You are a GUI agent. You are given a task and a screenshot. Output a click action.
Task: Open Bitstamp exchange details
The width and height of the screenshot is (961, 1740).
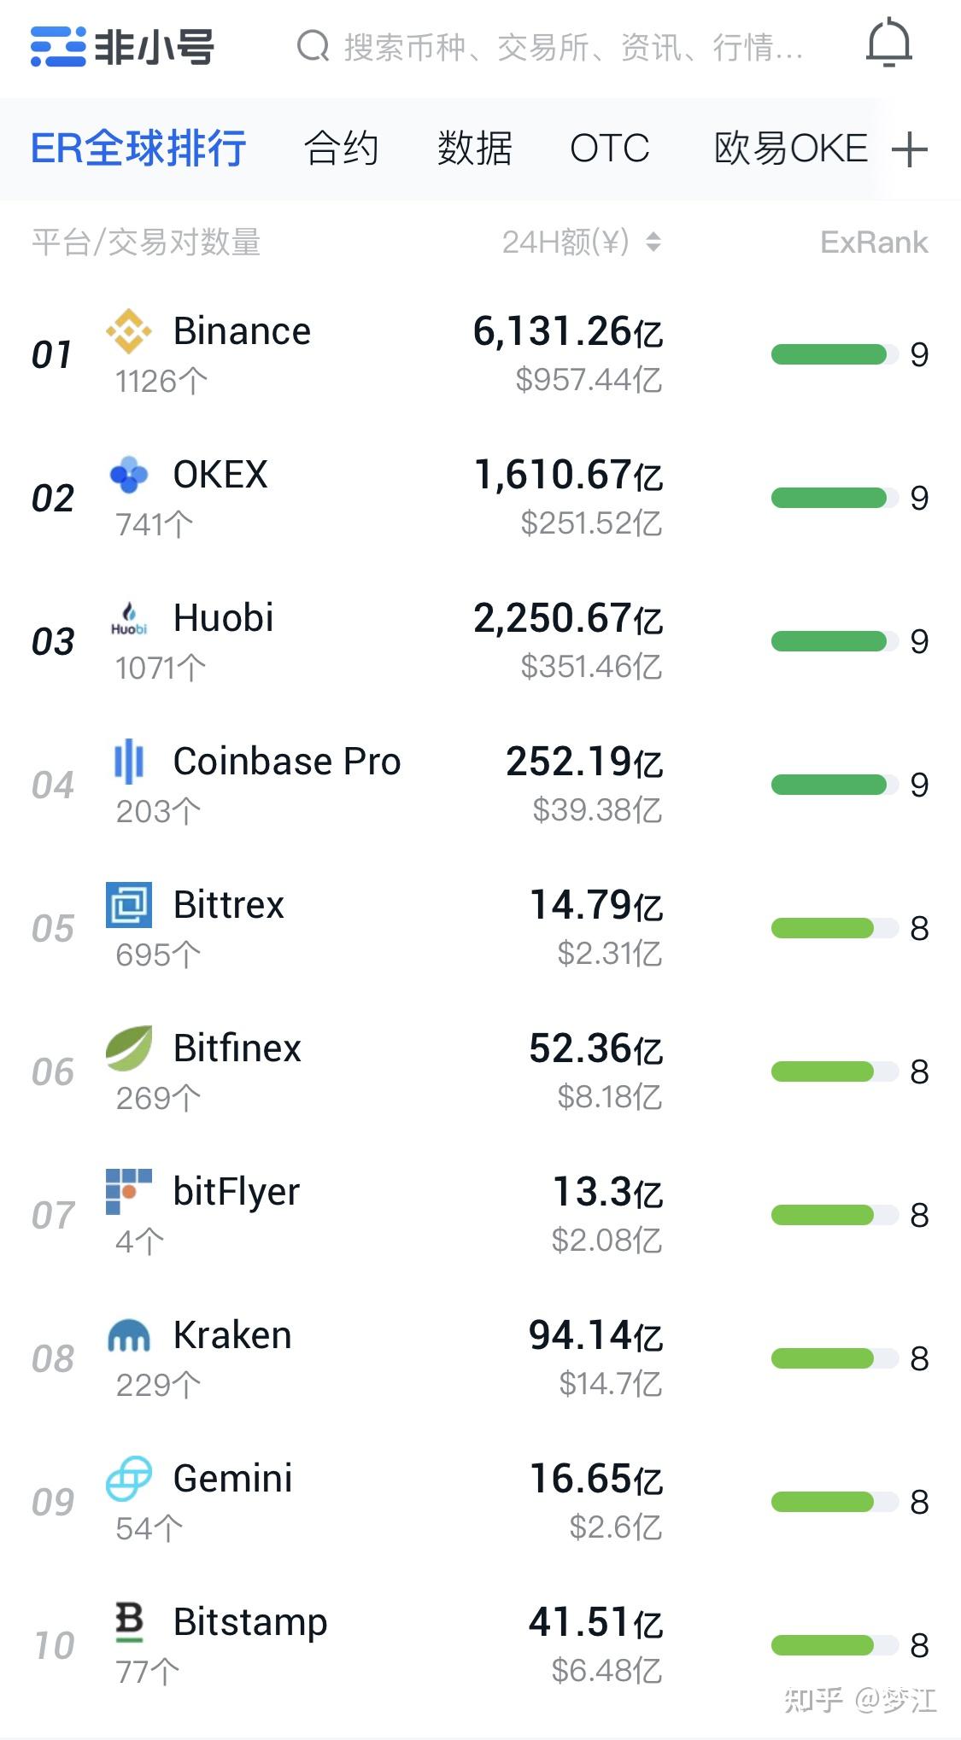click(x=249, y=1622)
